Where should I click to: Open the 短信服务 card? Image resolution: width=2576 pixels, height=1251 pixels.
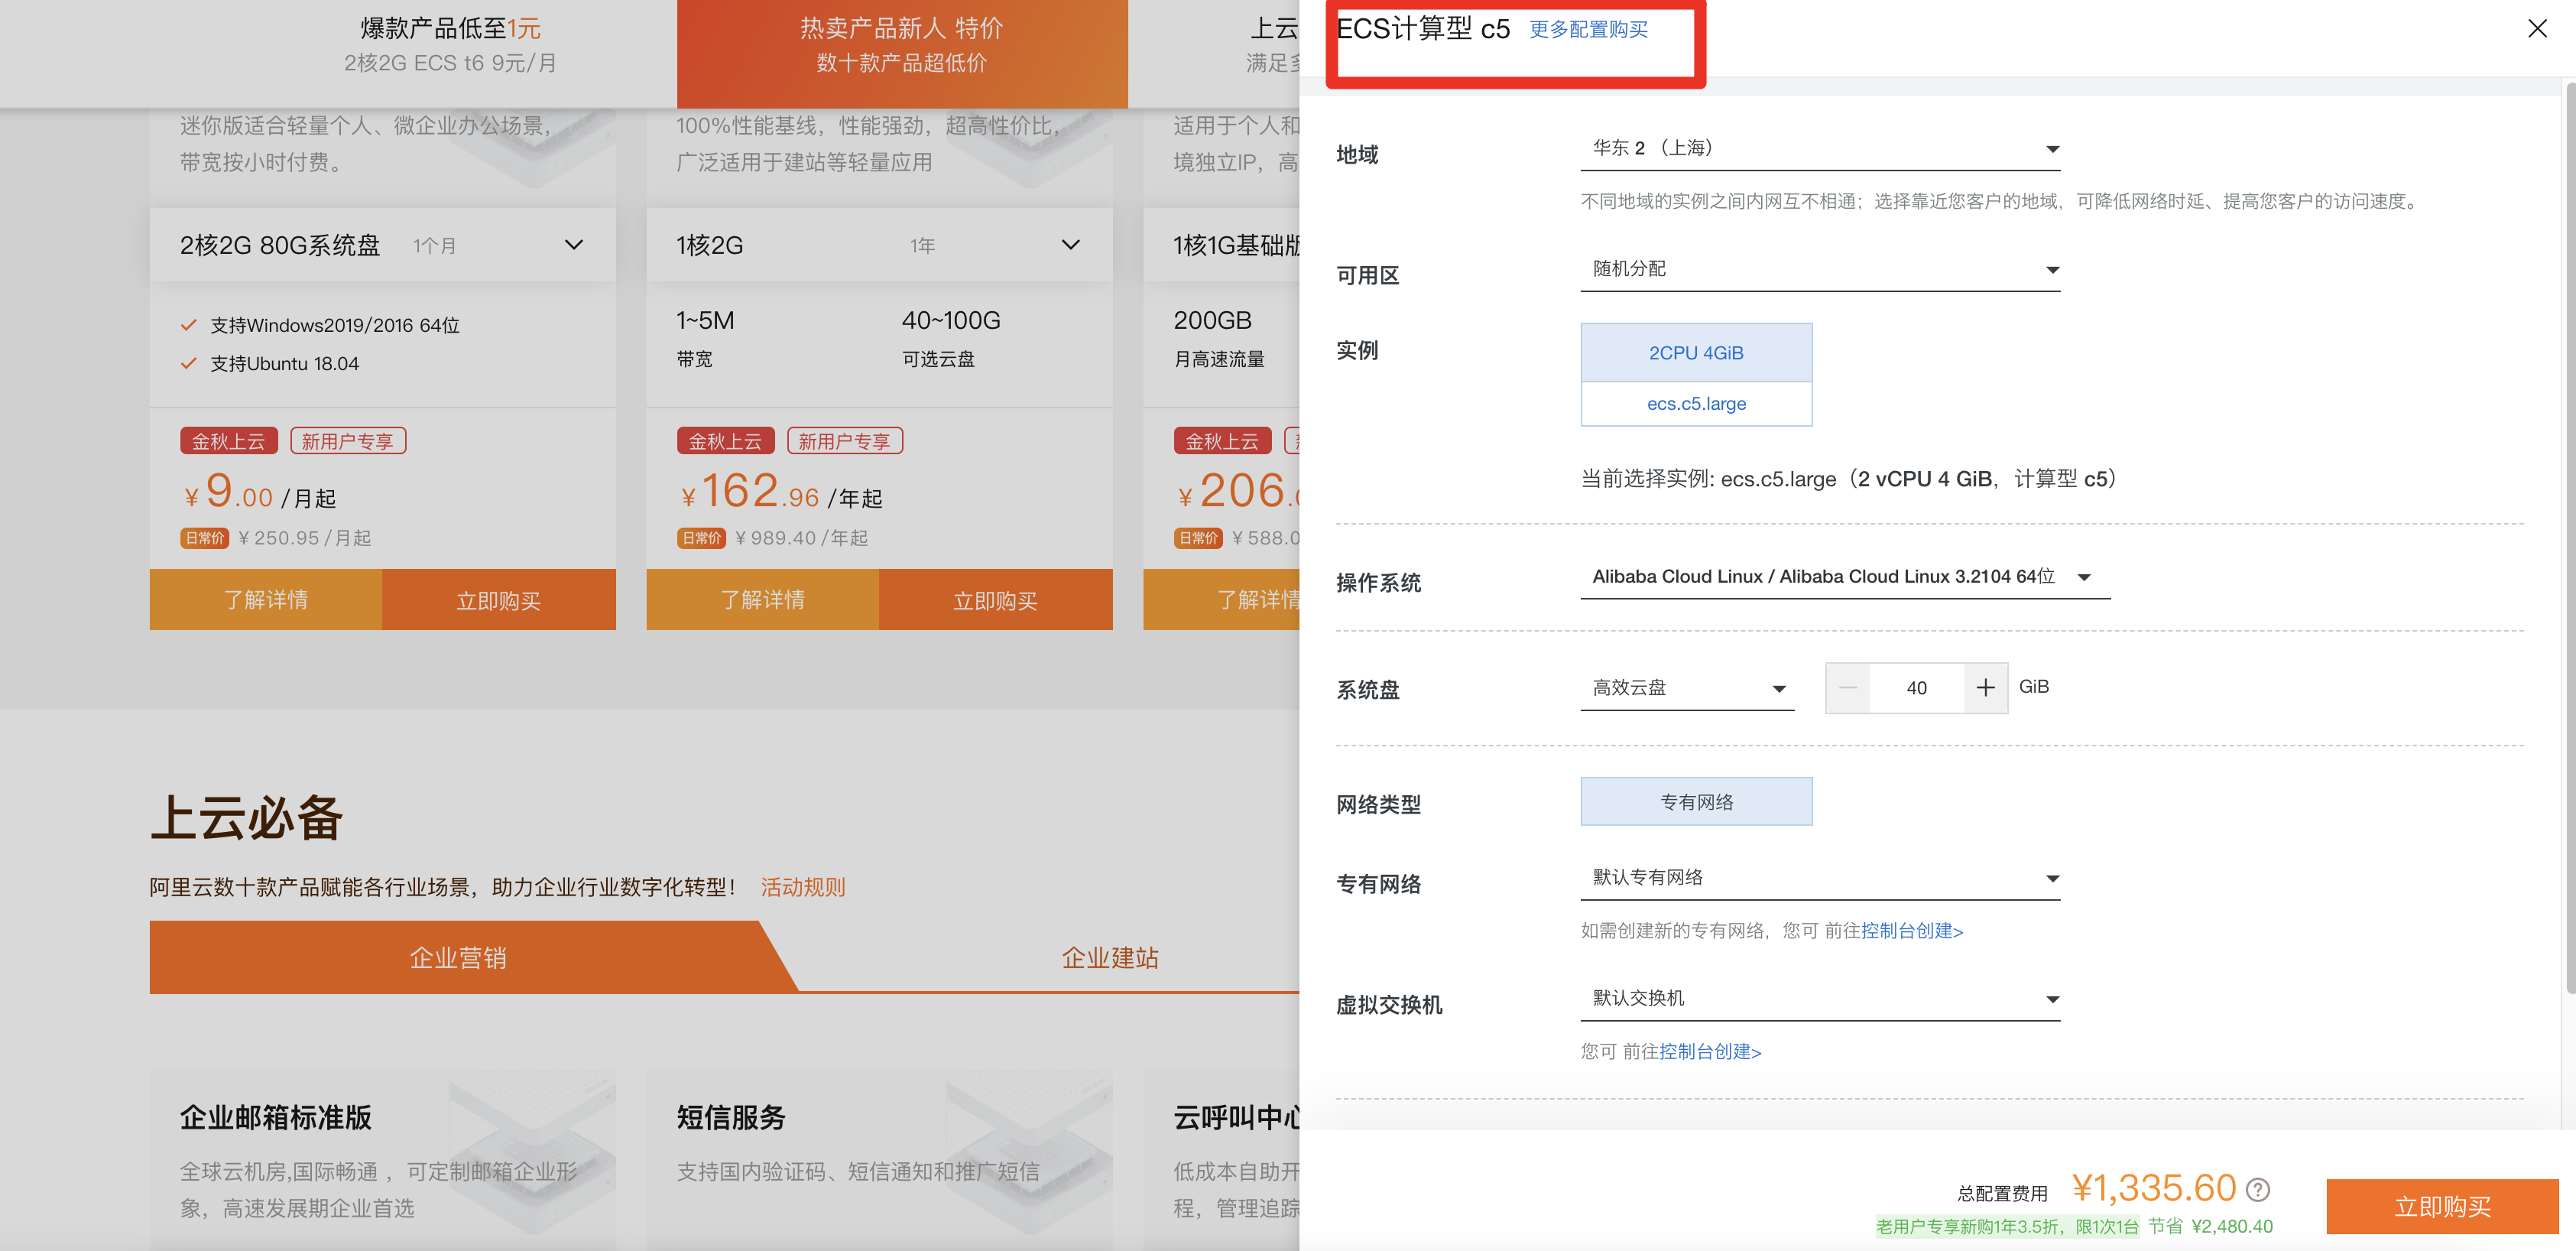pos(879,1160)
